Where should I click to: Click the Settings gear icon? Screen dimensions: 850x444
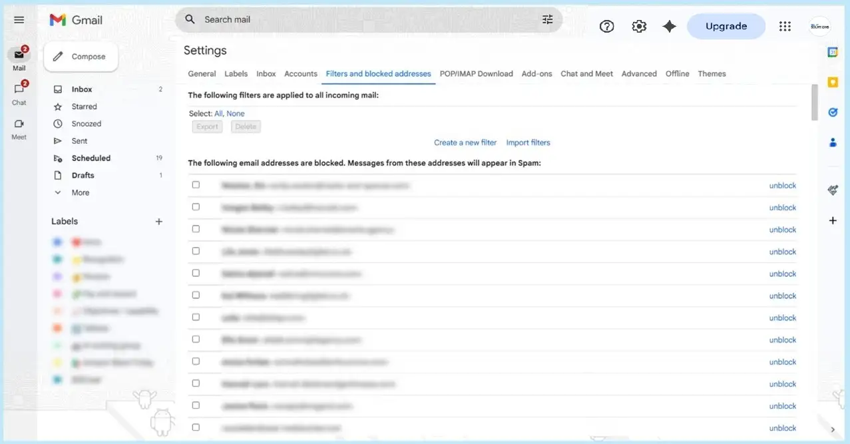coord(639,27)
